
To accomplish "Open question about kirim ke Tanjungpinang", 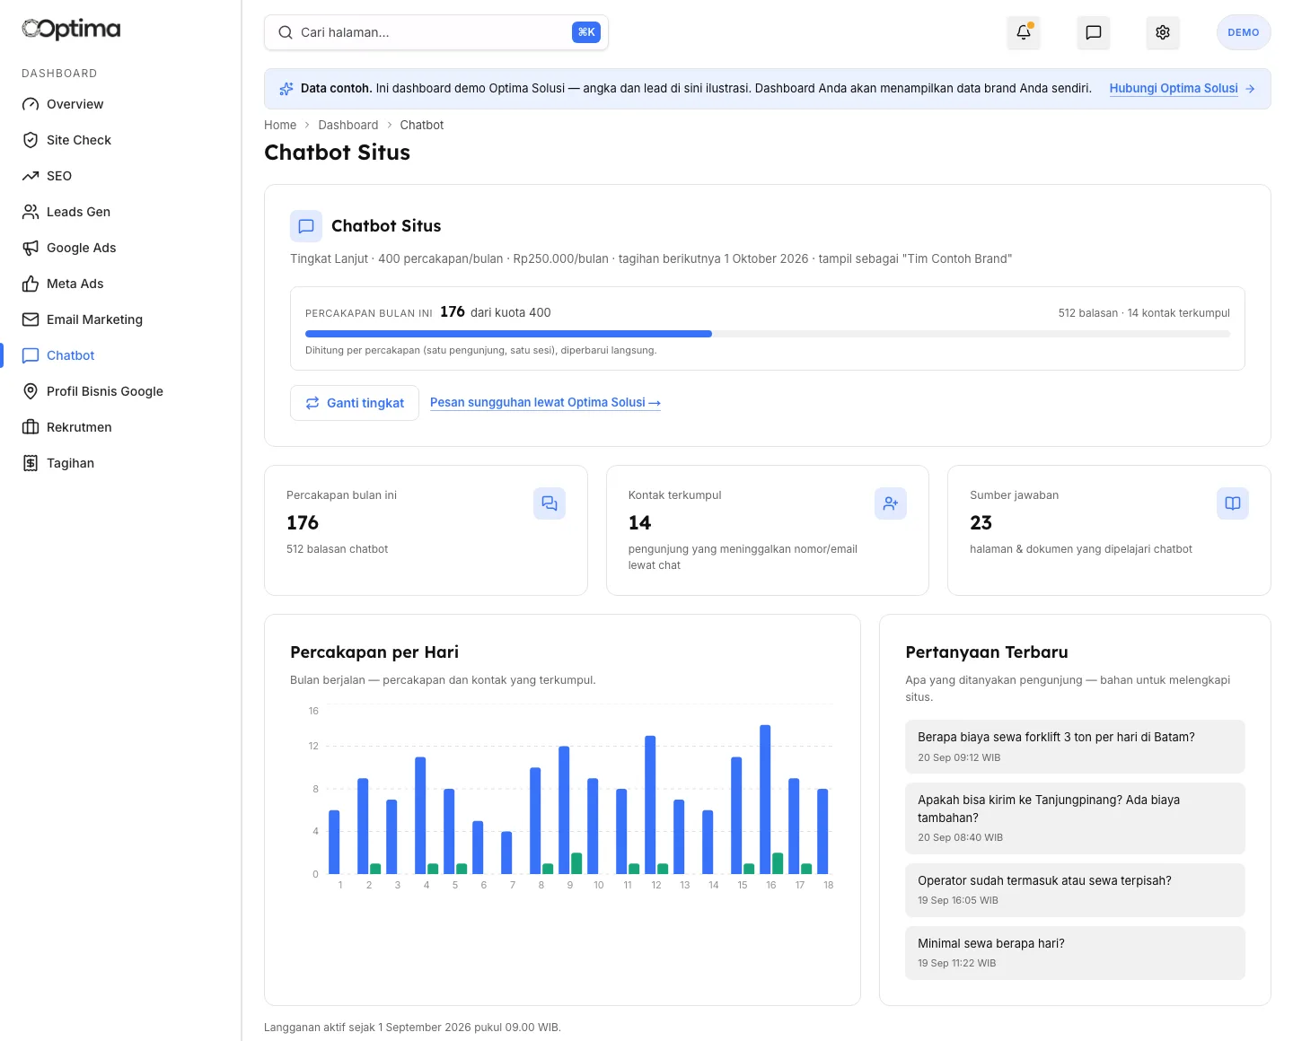I will pos(1075,818).
